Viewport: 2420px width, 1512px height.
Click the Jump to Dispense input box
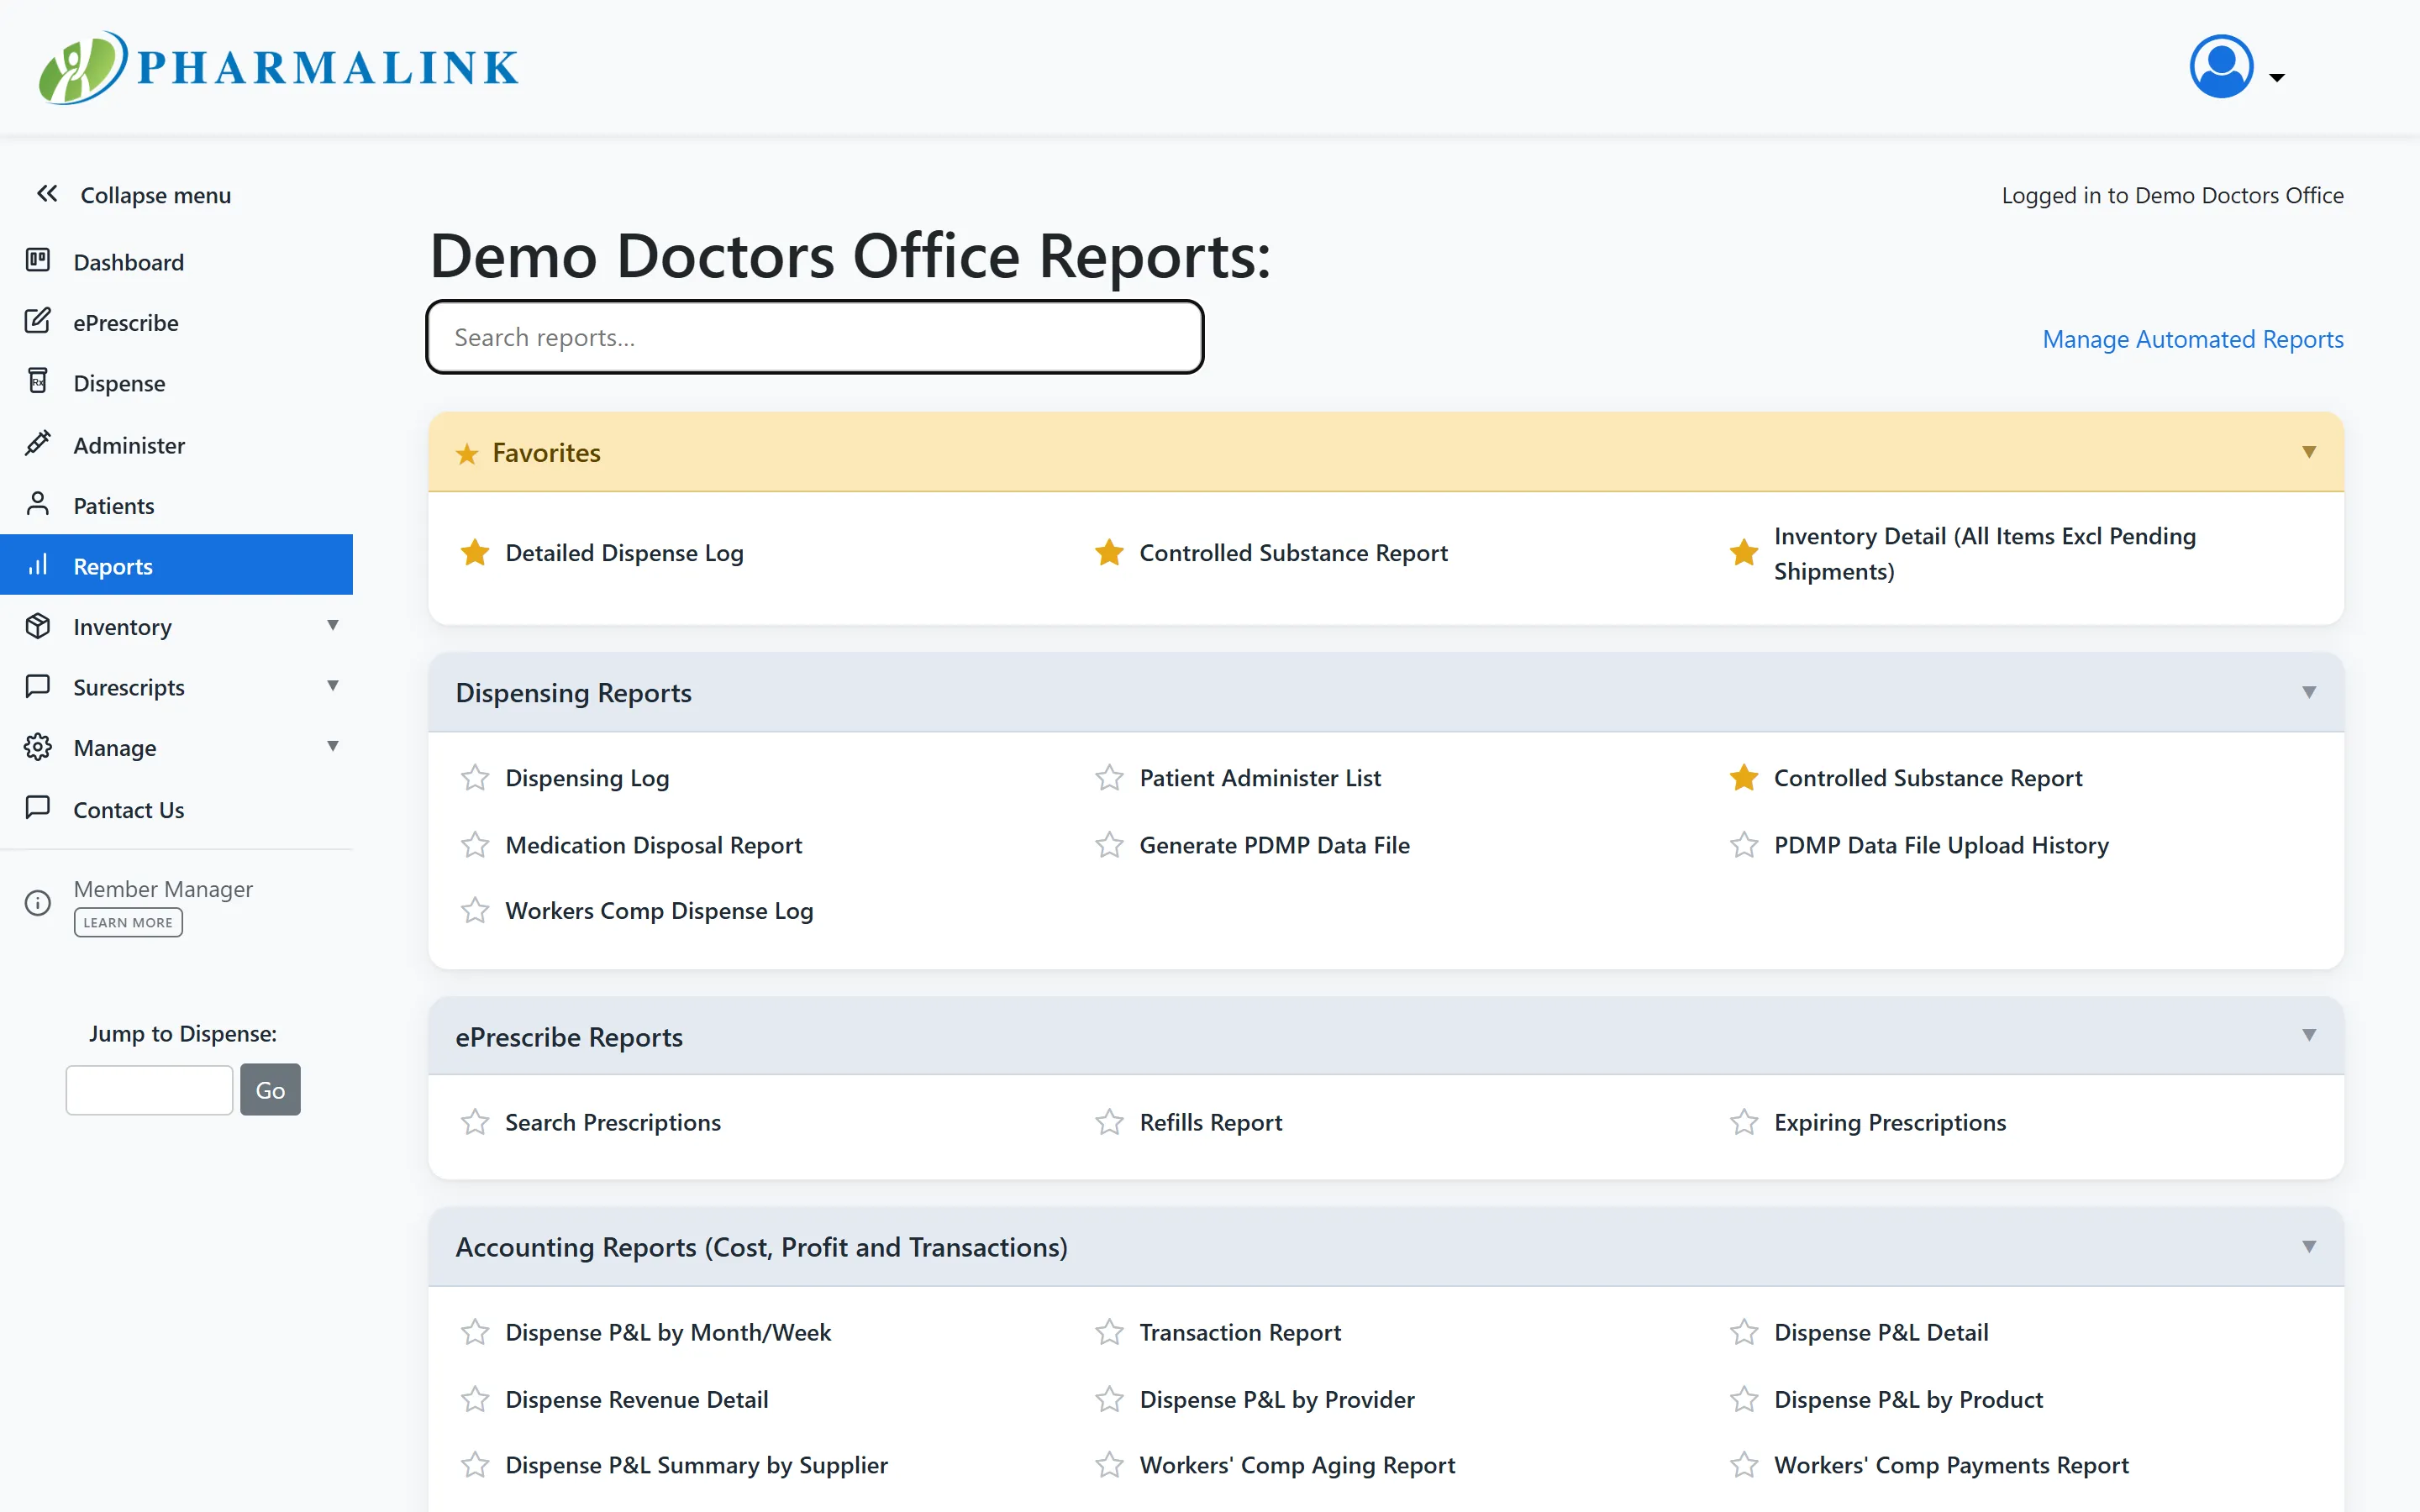click(x=149, y=1089)
